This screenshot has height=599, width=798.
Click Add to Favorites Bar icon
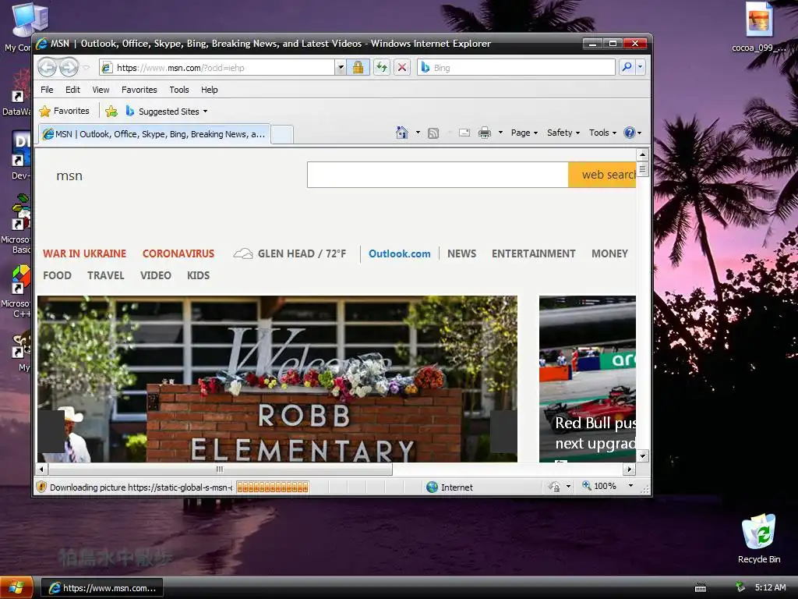[x=111, y=111]
